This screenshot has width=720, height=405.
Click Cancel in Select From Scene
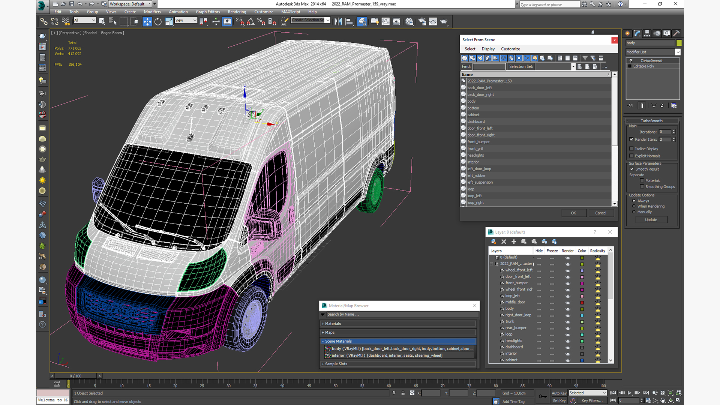tap(600, 213)
